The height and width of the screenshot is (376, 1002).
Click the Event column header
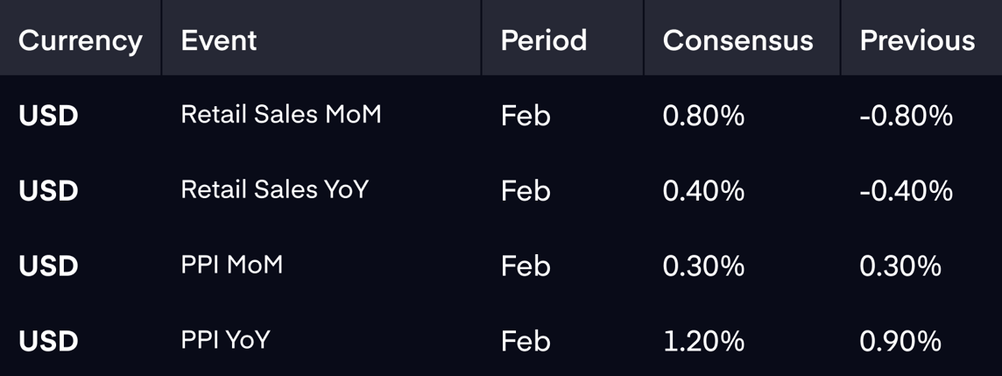coord(219,41)
